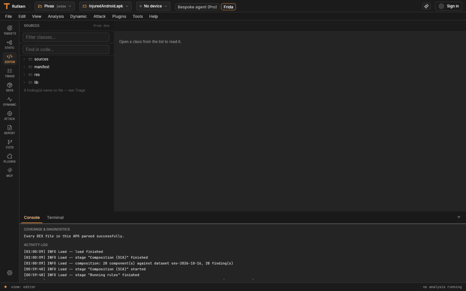
Task: Click 'Composition (SCA) started' log entry
Action: click(85, 269)
